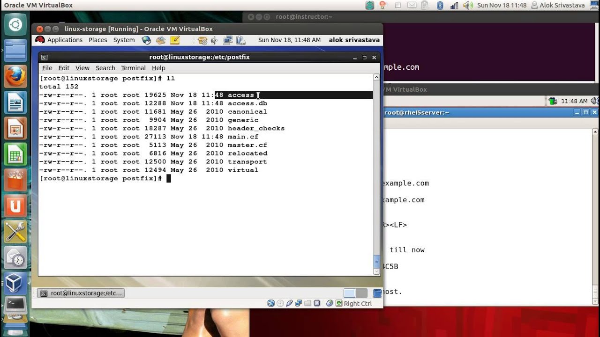
Task: Open host Bluetooth indicator menu
Action: click(x=440, y=5)
